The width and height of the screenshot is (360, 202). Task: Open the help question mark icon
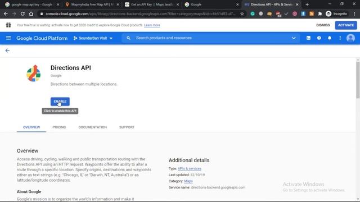pyautogui.click(x=319, y=38)
